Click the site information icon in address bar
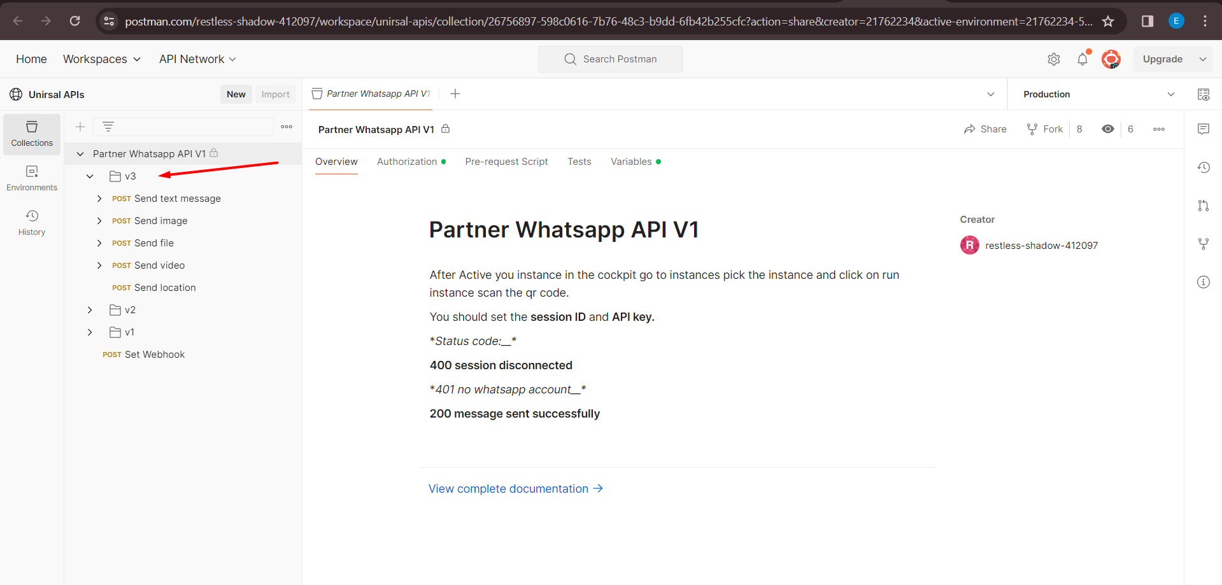Screen dimensions: 1222x585 click(x=110, y=21)
